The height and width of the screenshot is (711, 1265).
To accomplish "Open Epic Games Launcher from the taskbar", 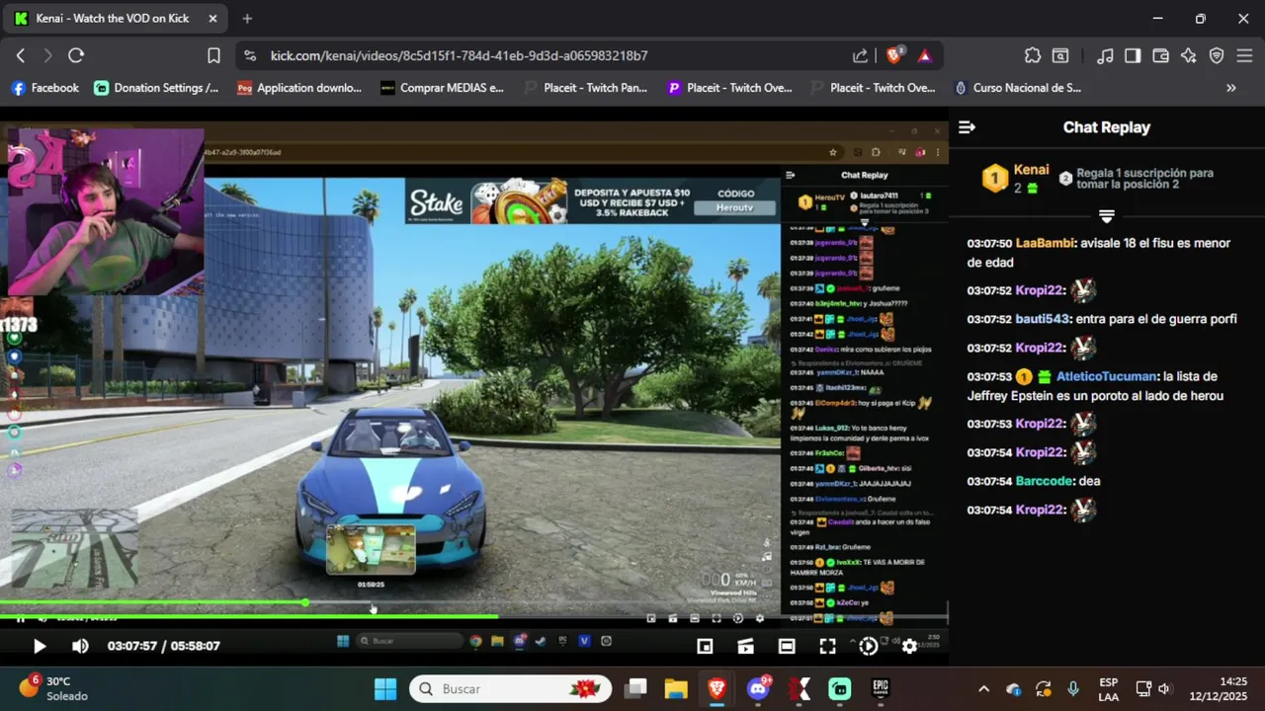I will tap(880, 688).
